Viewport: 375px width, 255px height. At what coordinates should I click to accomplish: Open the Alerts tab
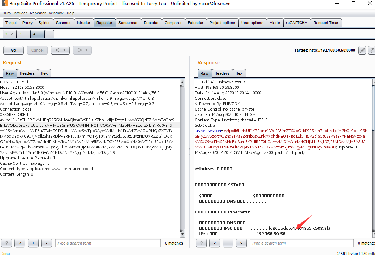(275, 23)
